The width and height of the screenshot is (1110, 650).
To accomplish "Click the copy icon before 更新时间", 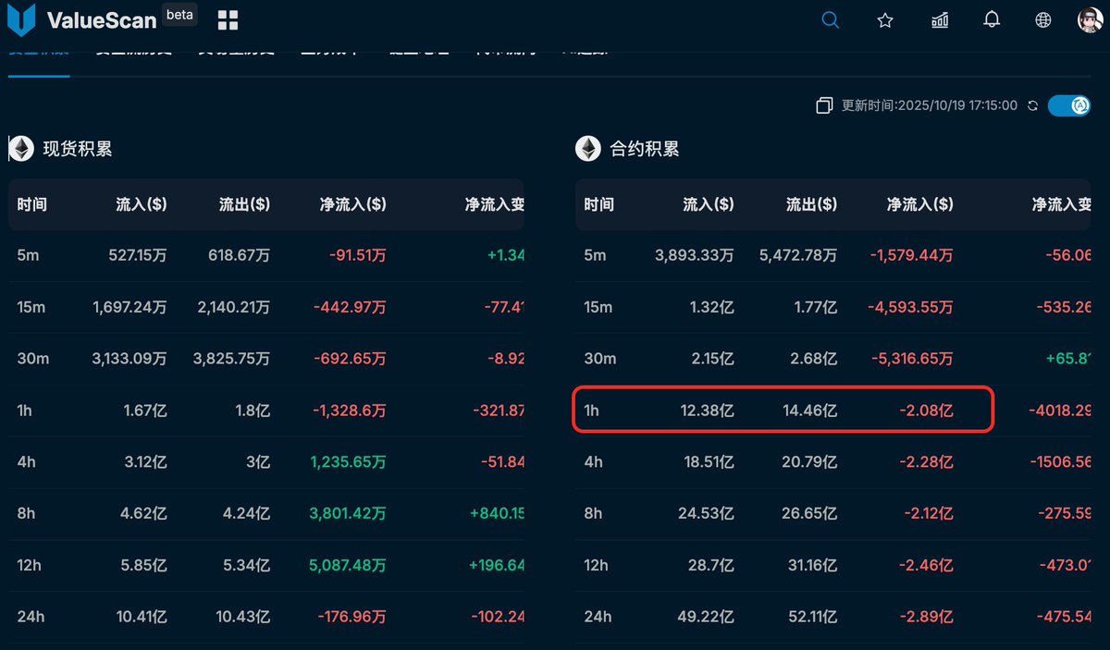I will 823,105.
